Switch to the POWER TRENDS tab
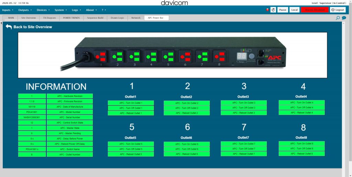352x177 pixels. tap(72, 18)
